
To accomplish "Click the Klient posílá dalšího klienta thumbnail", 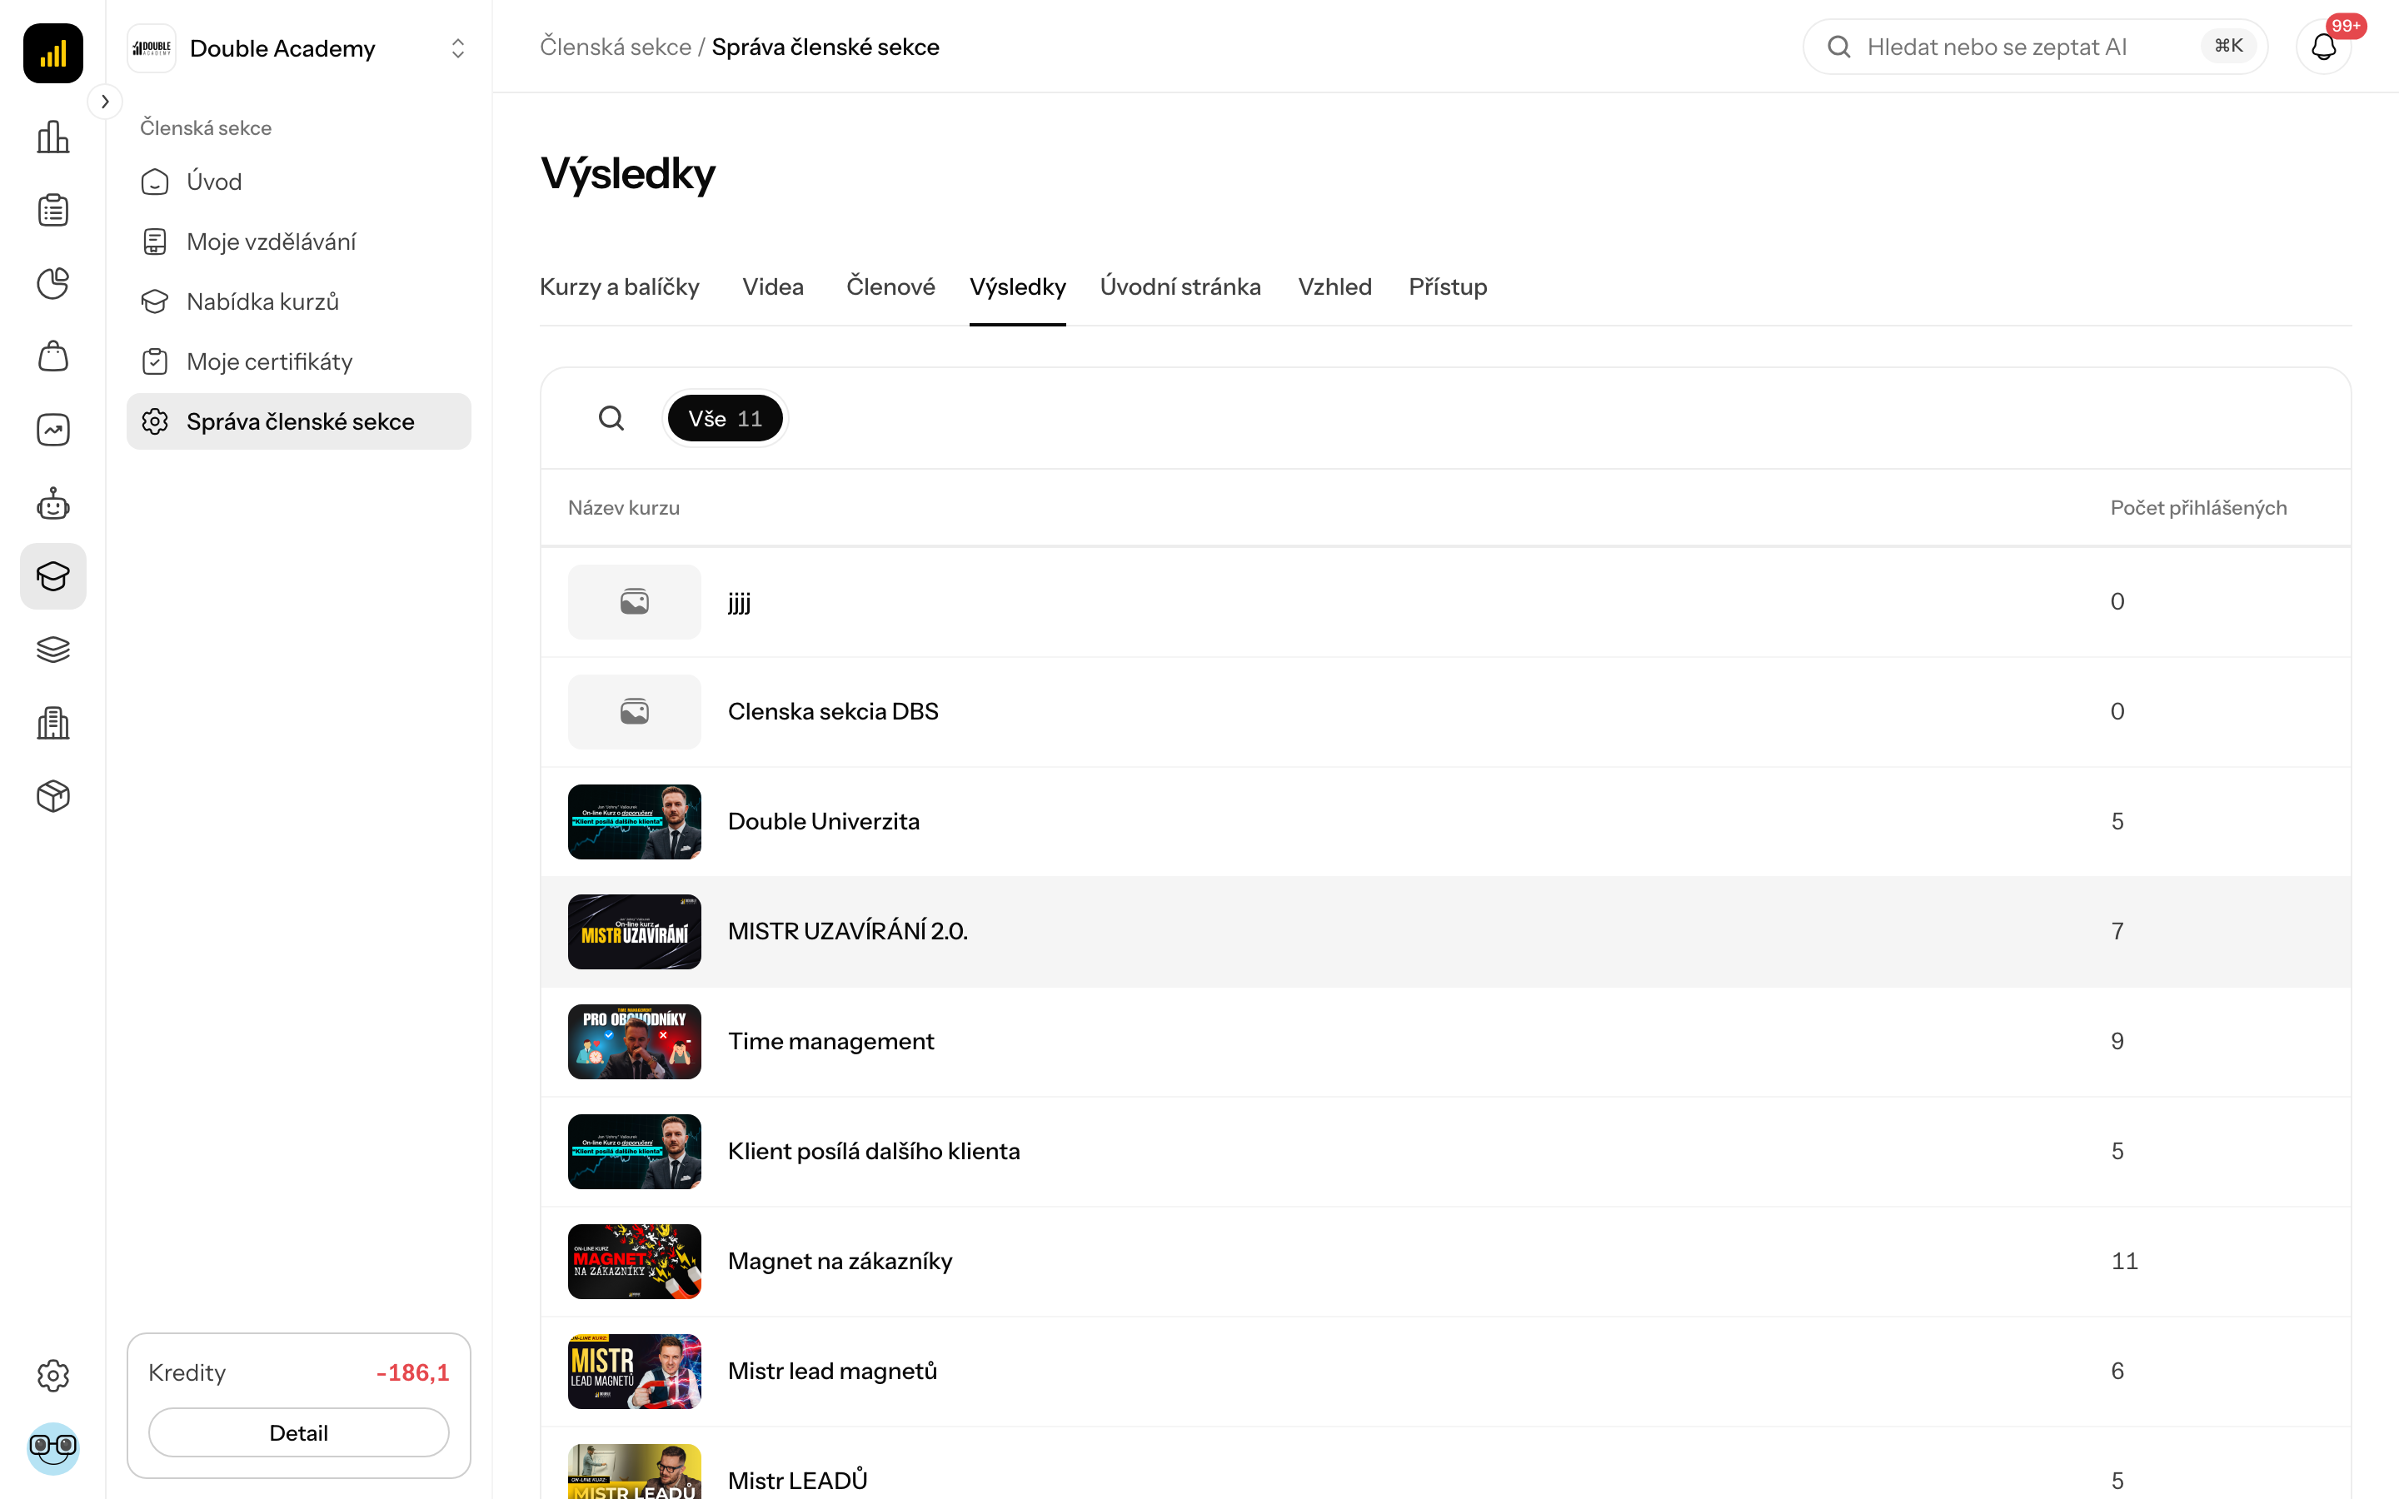I will pos(635,1152).
